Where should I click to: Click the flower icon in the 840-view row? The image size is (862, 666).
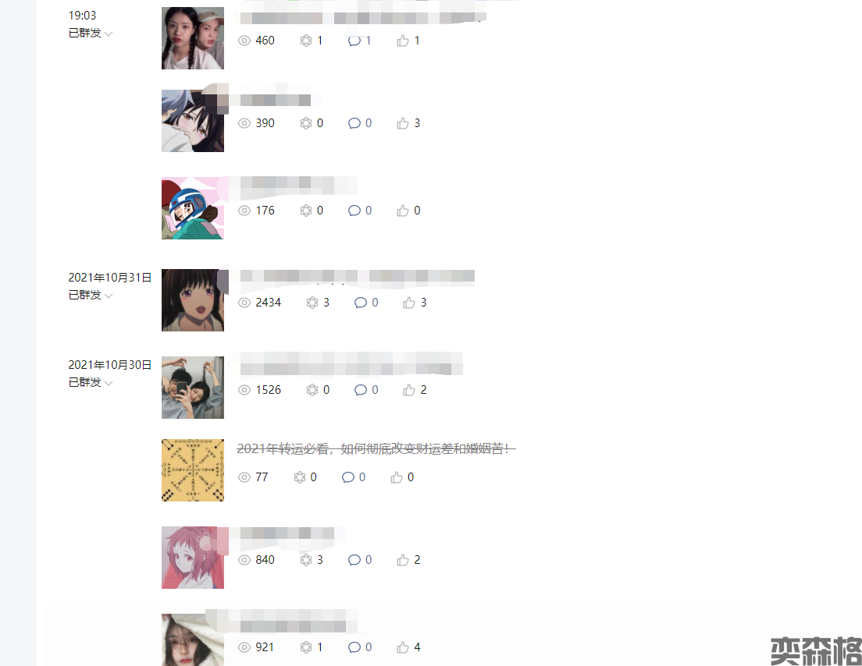(306, 559)
